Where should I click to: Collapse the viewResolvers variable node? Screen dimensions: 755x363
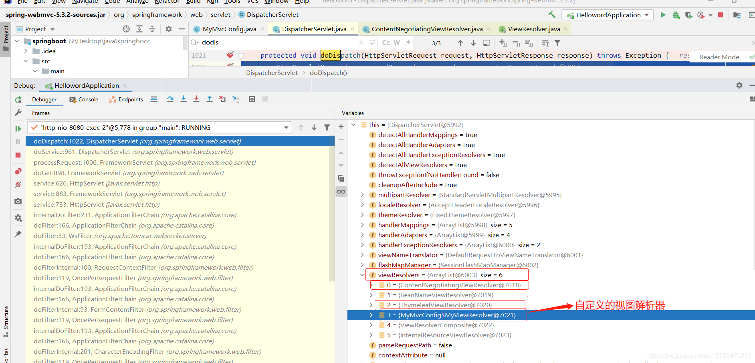point(362,275)
